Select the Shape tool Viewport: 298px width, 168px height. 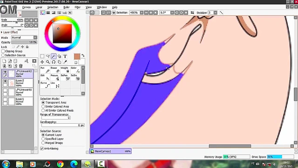(x=59, y=56)
